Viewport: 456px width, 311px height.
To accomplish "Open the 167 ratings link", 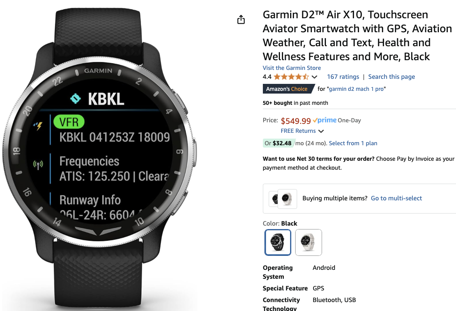I will coord(343,77).
